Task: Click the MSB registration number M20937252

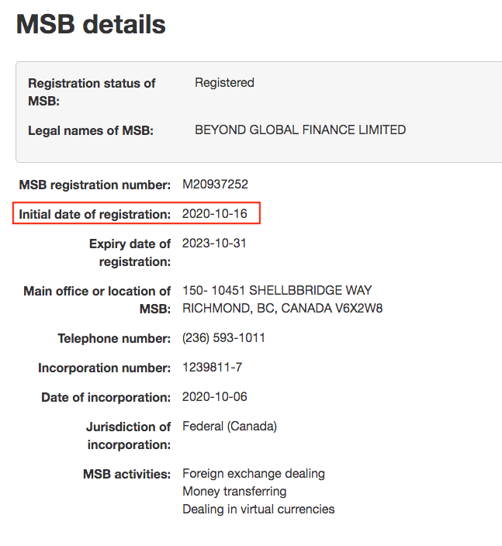Action: coord(215,185)
